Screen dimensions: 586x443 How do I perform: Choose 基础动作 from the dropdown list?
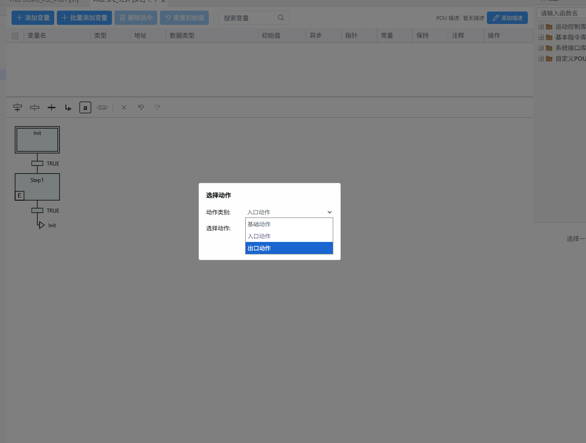289,224
